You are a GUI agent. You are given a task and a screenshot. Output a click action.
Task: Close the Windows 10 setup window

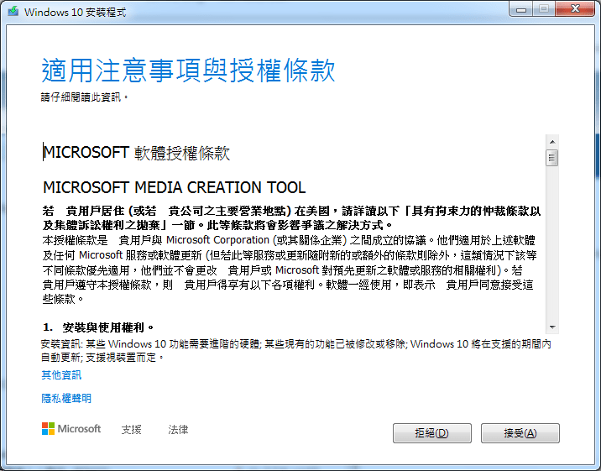coord(575,9)
